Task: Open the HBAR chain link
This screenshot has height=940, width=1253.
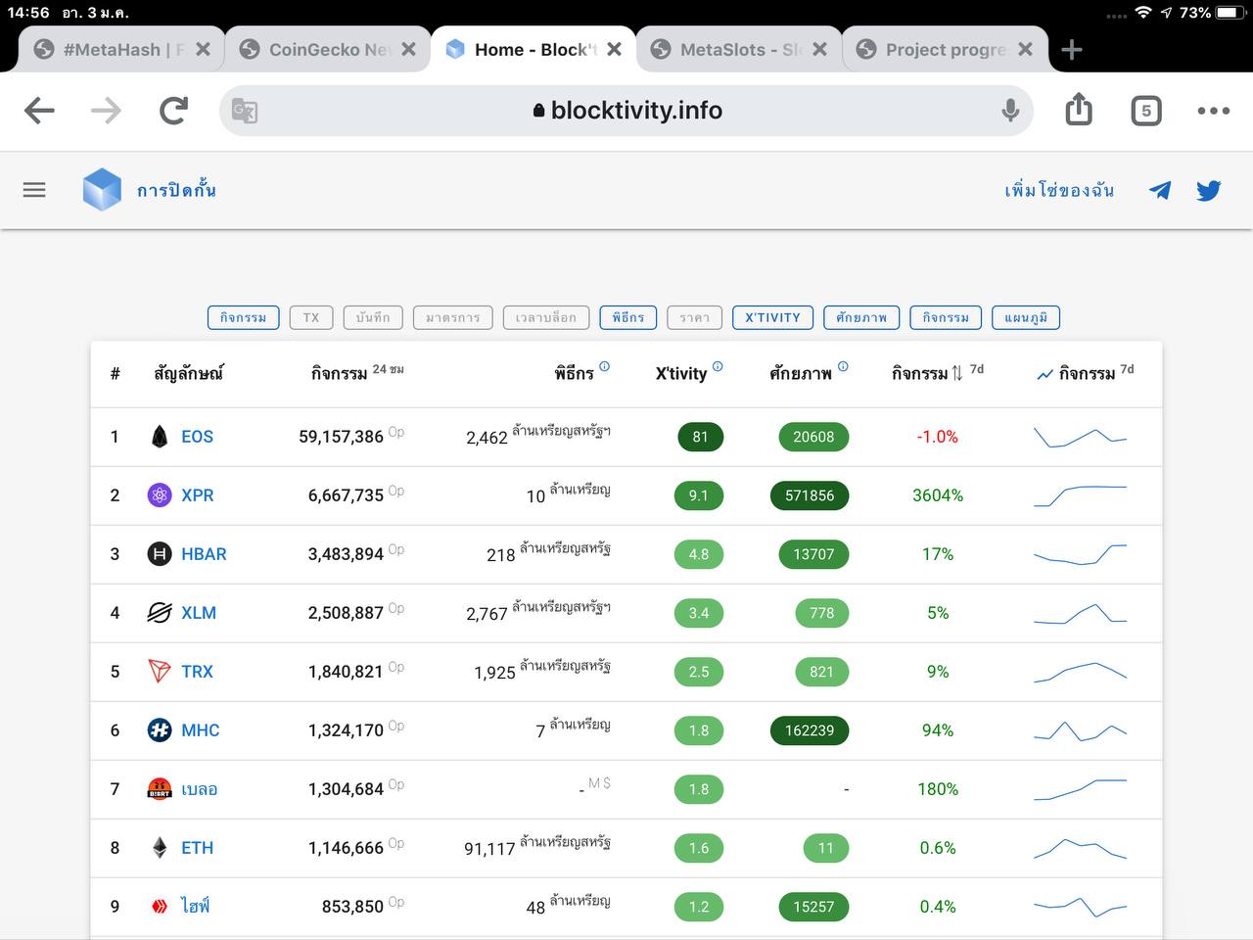Action: (x=204, y=554)
